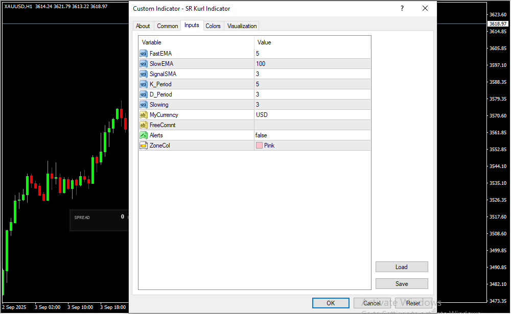Click the string icon beside MyCurrency
511x314 pixels.
(143, 115)
